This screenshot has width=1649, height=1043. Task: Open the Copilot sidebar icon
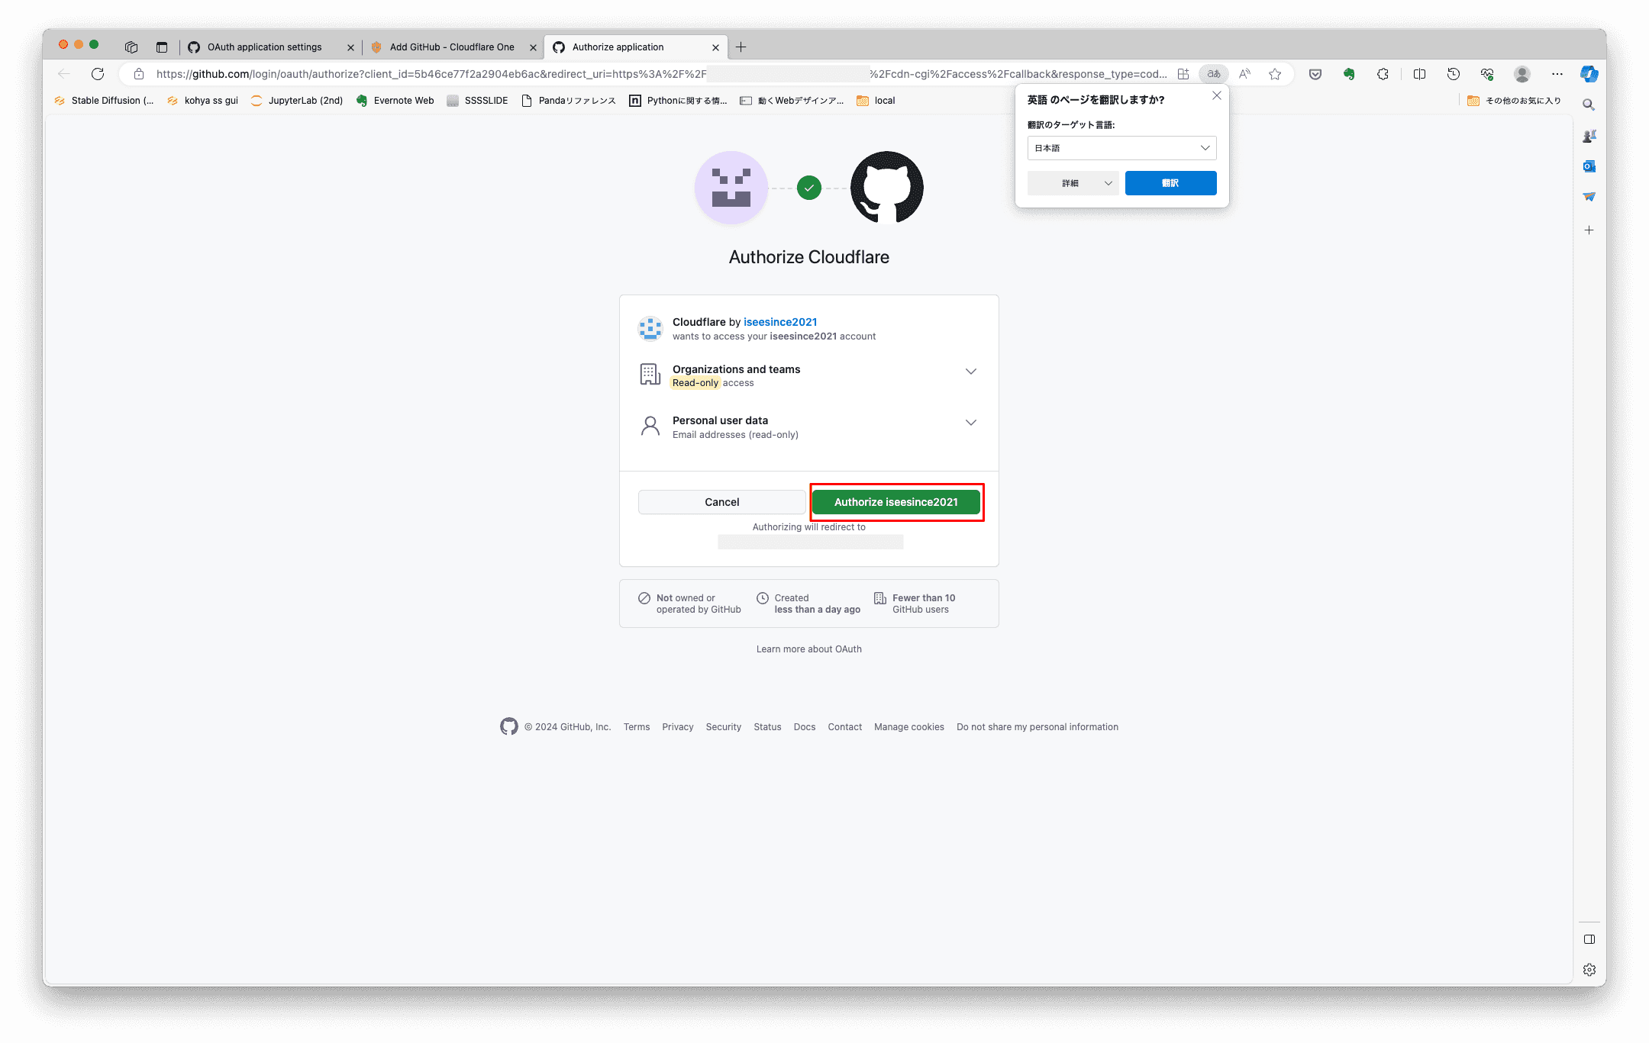click(1589, 74)
